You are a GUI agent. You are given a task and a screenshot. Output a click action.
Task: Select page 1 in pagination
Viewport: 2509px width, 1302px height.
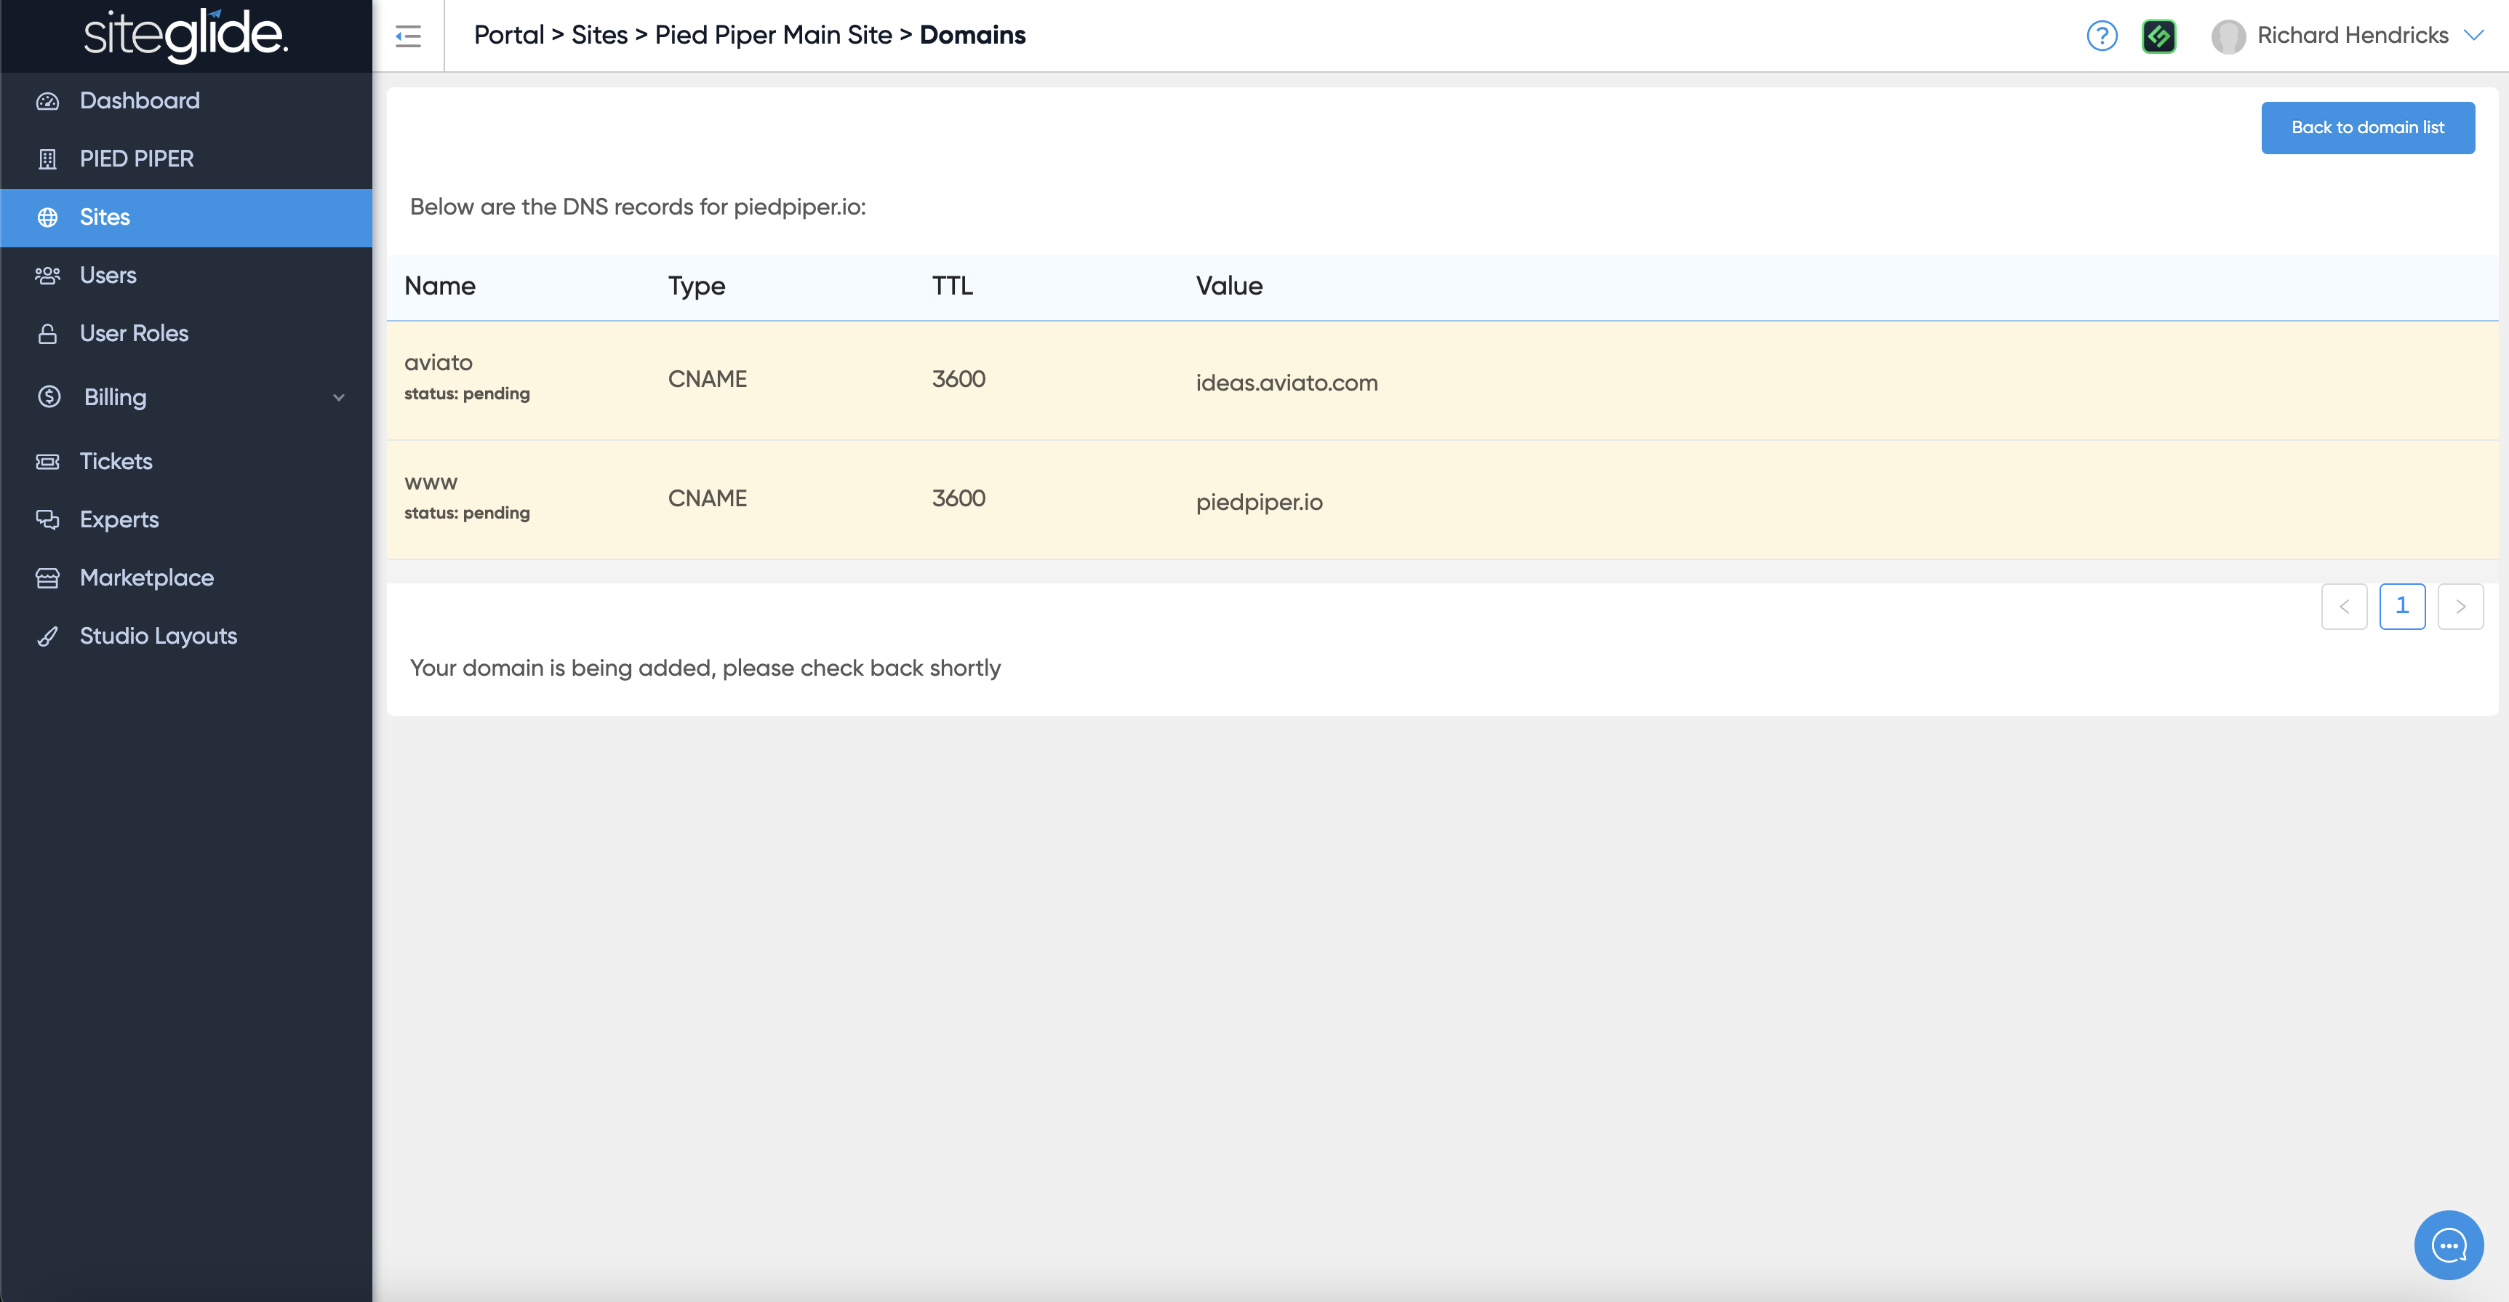(x=2401, y=607)
